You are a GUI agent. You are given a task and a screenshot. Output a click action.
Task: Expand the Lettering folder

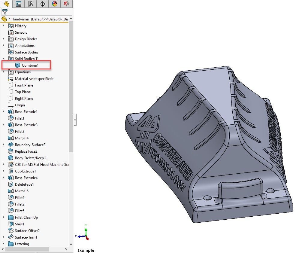3,244
